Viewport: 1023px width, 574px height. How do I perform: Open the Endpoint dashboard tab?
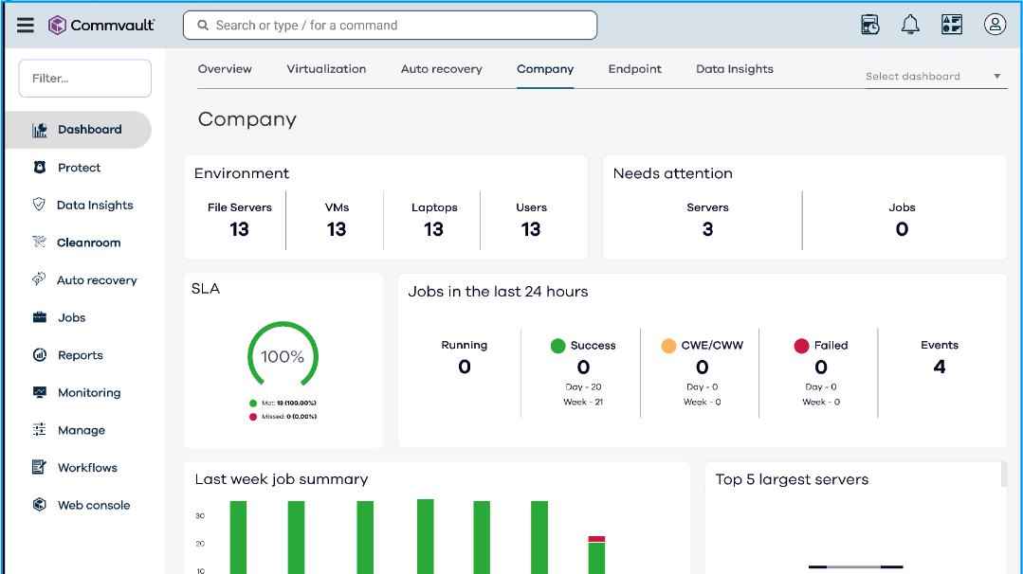coord(634,69)
